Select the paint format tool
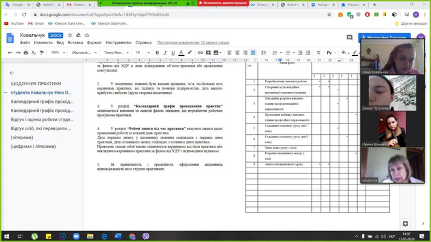The image size is (431, 242). [42, 53]
